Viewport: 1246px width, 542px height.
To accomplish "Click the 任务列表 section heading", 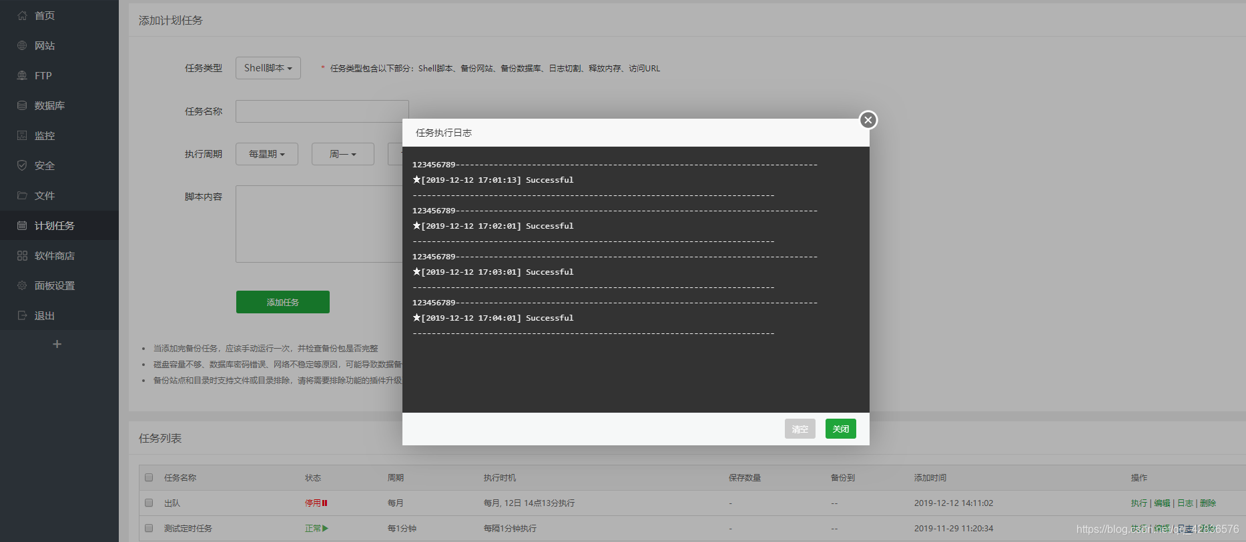I will coord(160,438).
